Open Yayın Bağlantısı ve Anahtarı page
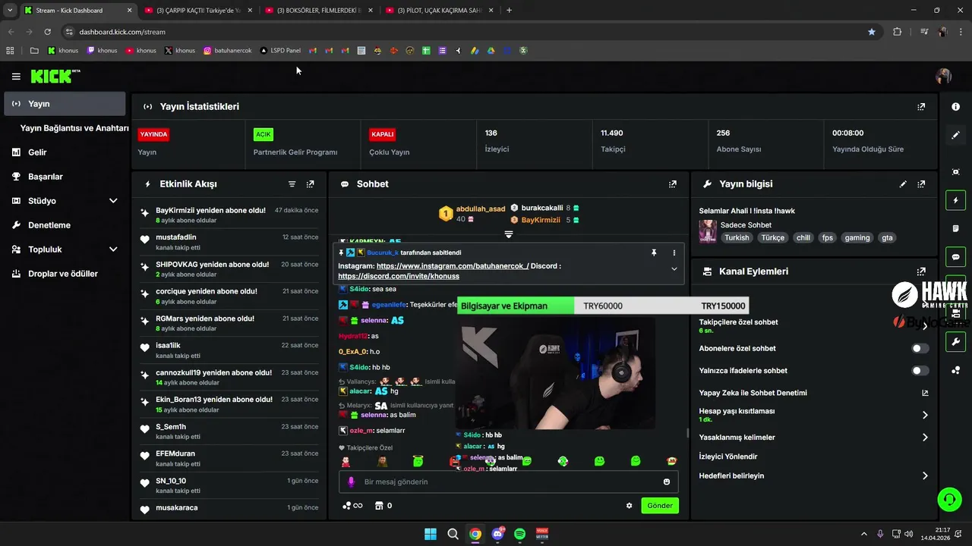Image resolution: width=972 pixels, height=546 pixels. 74,128
